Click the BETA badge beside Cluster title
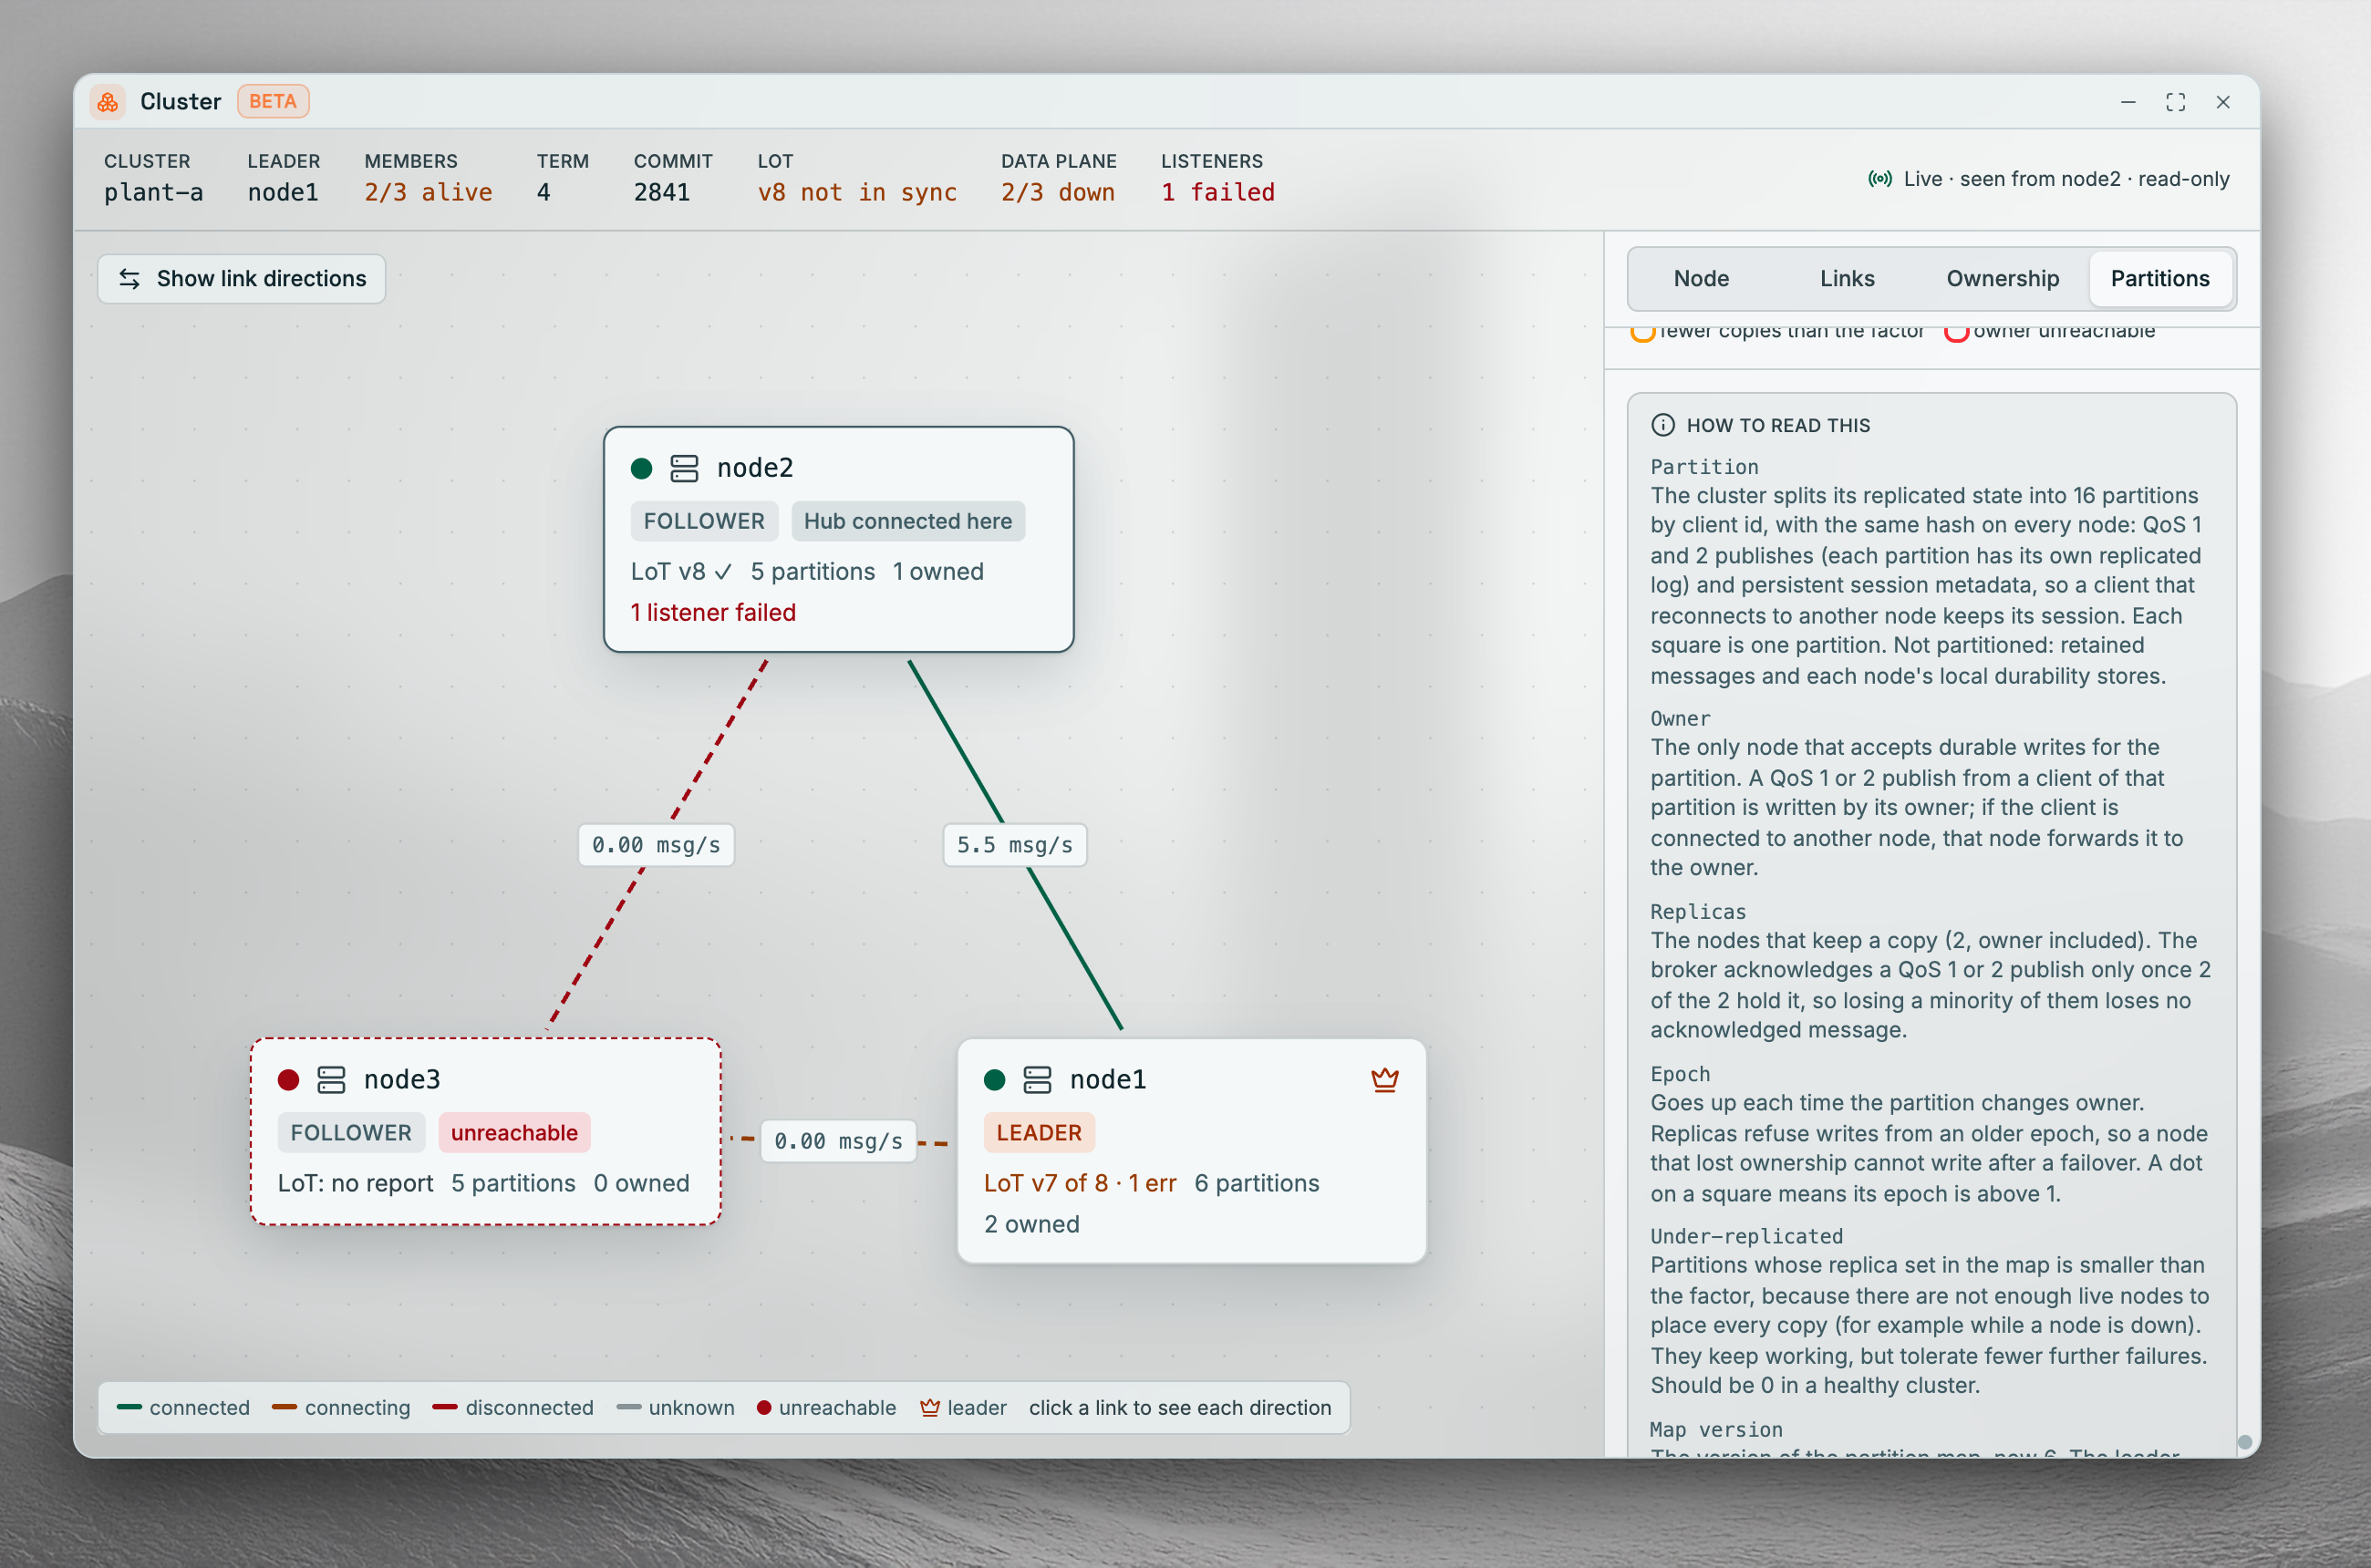The width and height of the screenshot is (2371, 1568). [273, 102]
